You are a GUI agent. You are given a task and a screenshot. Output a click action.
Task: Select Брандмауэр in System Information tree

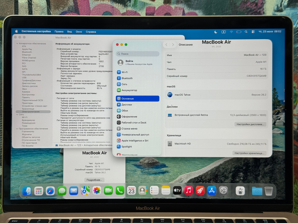[x=28, y=120]
